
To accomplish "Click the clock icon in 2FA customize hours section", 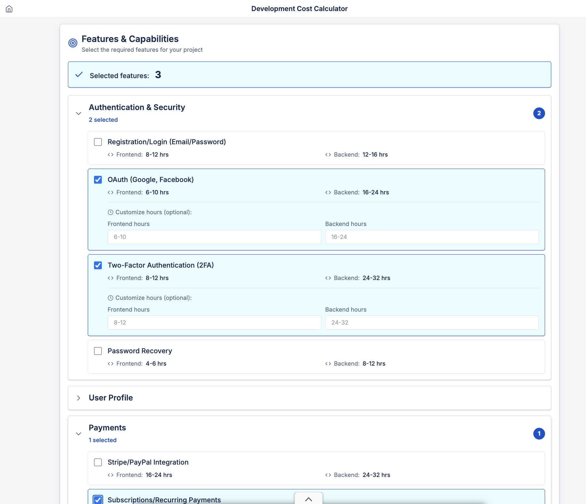I will click(110, 298).
